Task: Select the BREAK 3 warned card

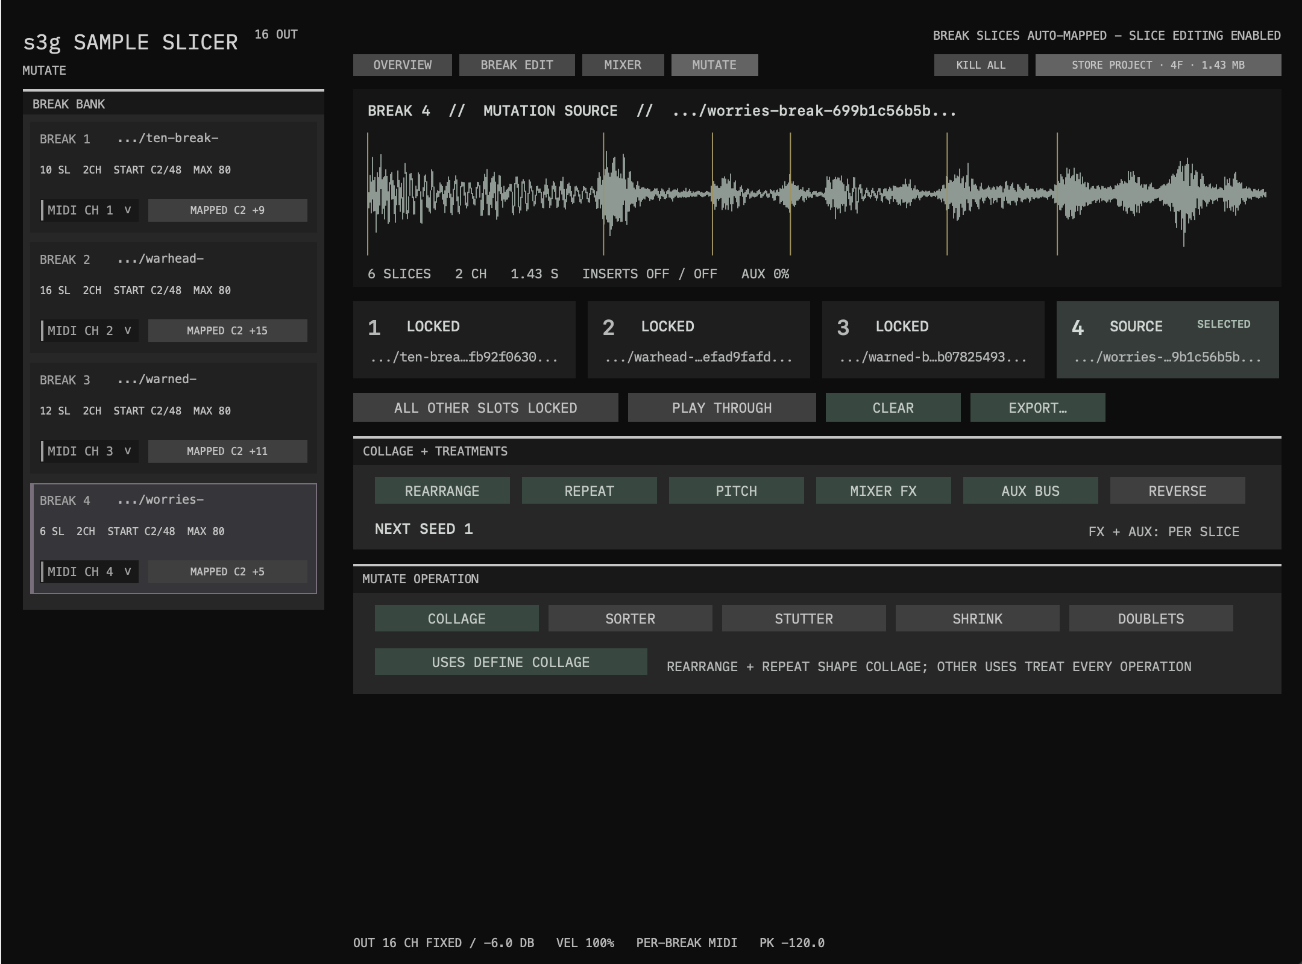Action: point(174,418)
